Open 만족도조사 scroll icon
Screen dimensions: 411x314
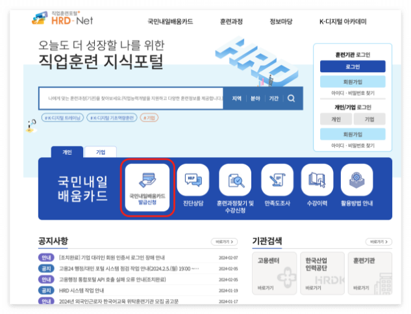click(277, 180)
